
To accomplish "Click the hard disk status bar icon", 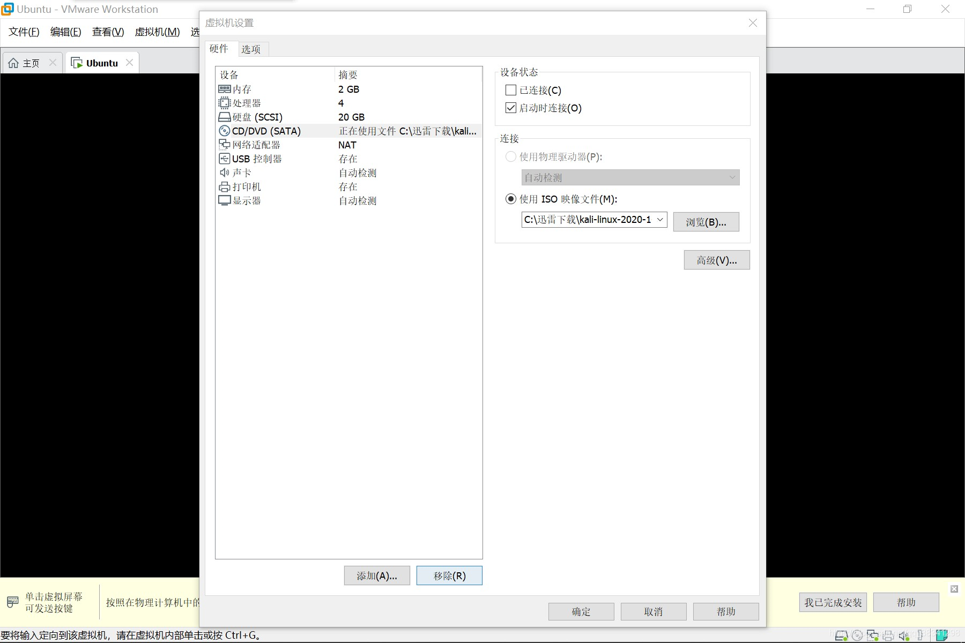I will coord(842,635).
